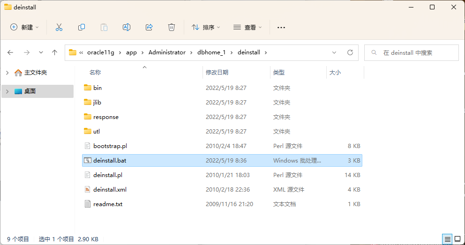465x245 pixels.
Task: Open recent locations dropdown arrow
Action: (41, 52)
